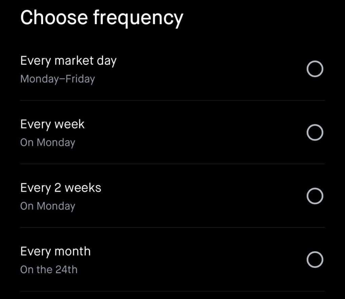
Task: Pick the monthly 24th frequency circle
Action: pos(315,259)
